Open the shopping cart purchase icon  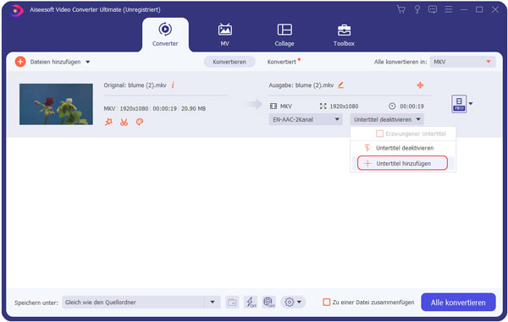[401, 9]
